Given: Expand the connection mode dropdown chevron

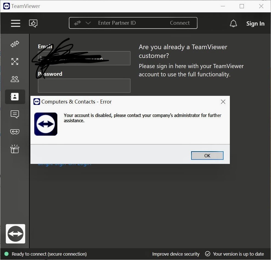Looking at the screenshot, I should (x=88, y=23).
